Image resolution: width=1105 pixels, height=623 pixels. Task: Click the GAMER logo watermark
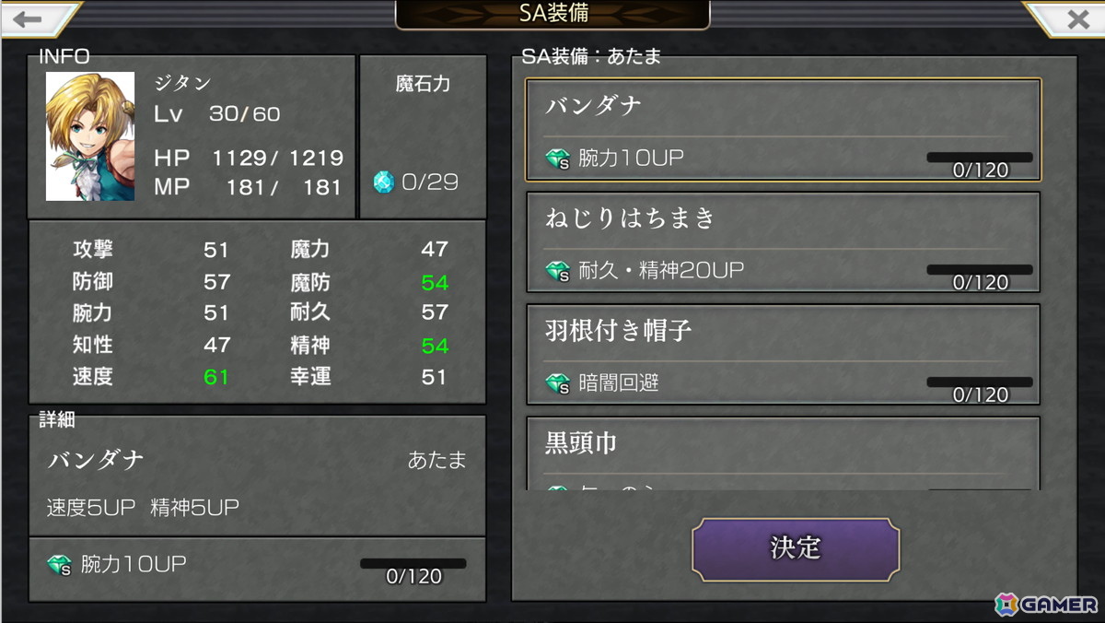[x=1046, y=605]
